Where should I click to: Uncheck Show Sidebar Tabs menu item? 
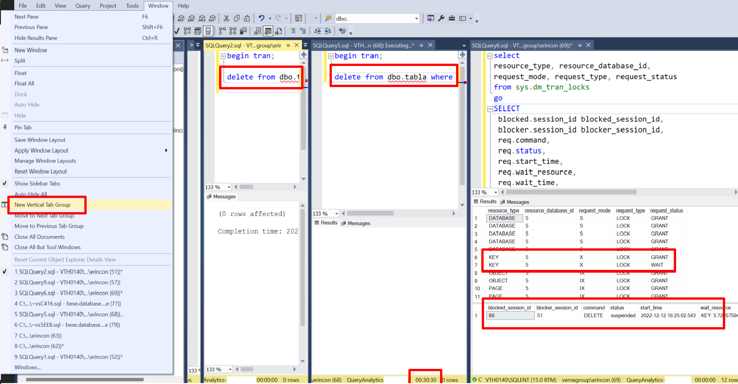37,183
